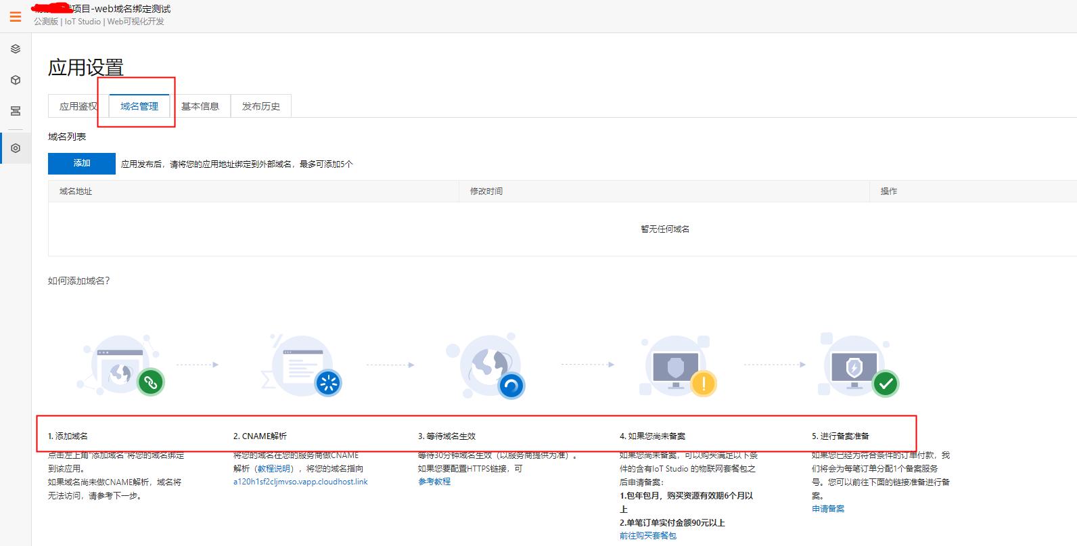Click the cloudhost.link CNAME address

(x=300, y=482)
